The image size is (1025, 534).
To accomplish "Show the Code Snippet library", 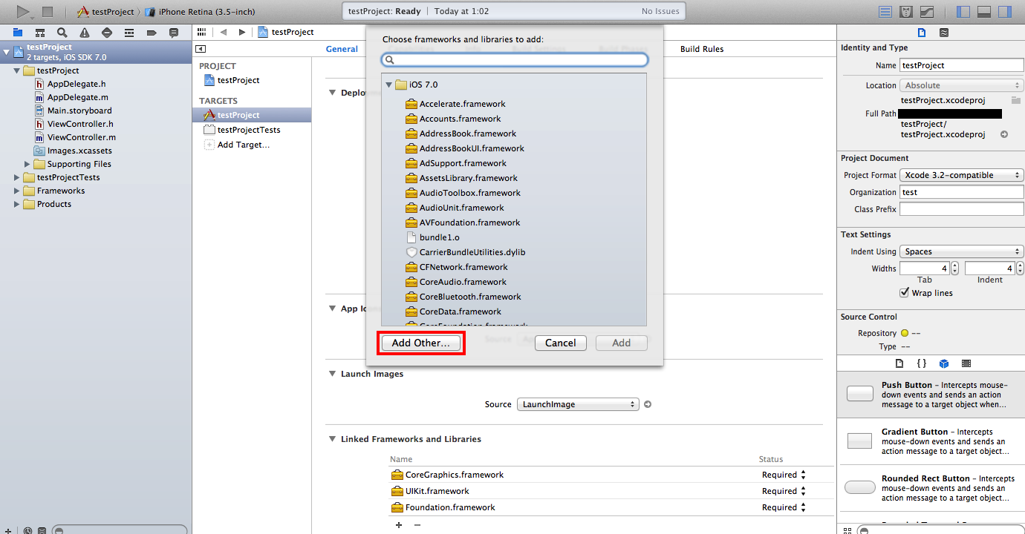I will (x=921, y=363).
